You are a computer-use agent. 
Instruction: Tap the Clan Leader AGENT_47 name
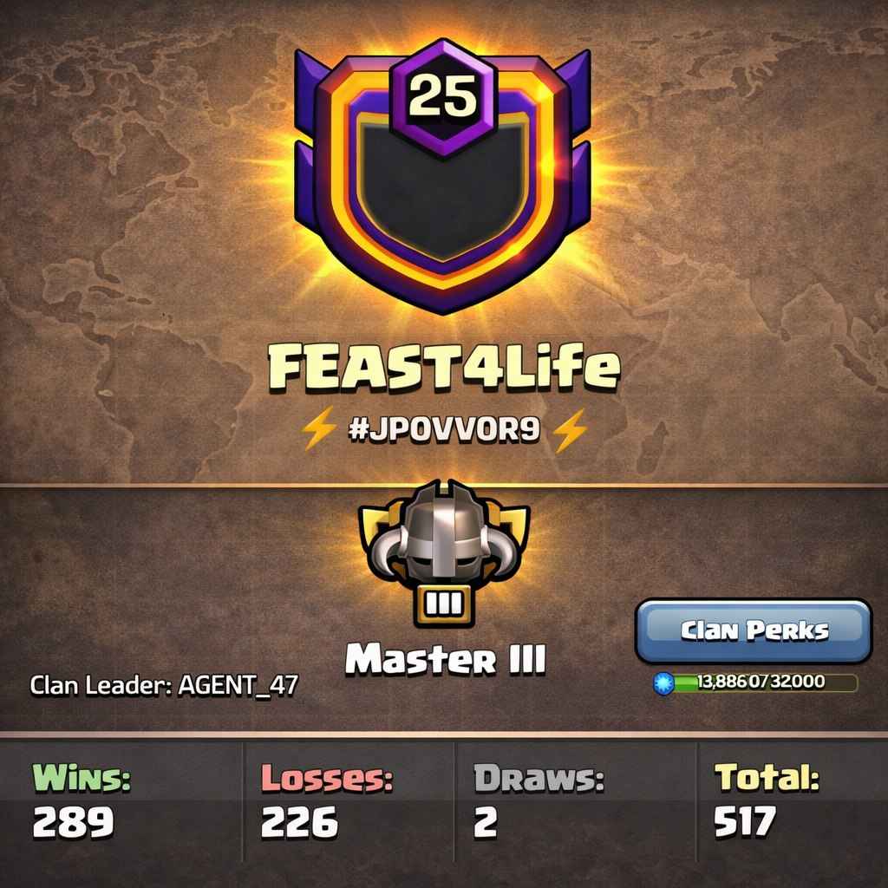238,685
